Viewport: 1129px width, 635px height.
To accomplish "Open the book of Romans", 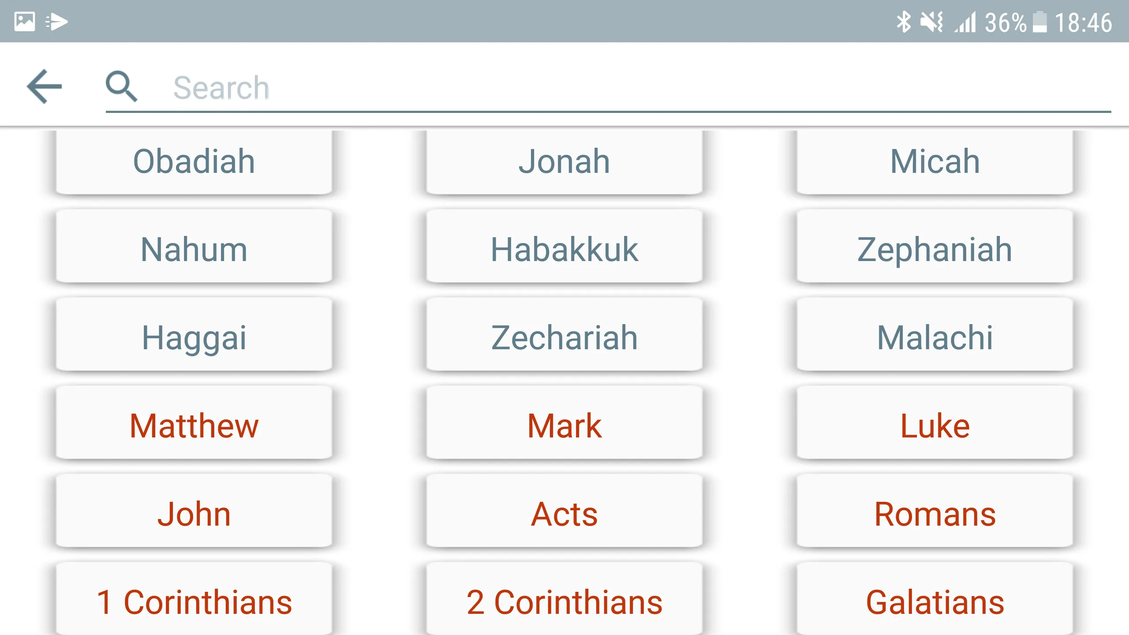I will pos(935,513).
